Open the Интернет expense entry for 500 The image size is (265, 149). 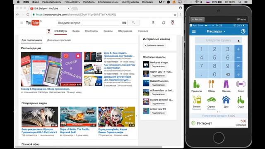point(219,123)
